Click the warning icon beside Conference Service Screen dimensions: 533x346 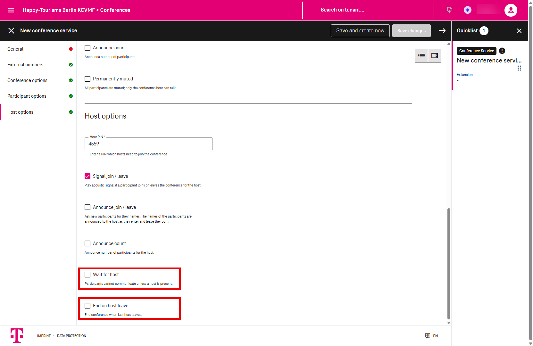click(502, 51)
